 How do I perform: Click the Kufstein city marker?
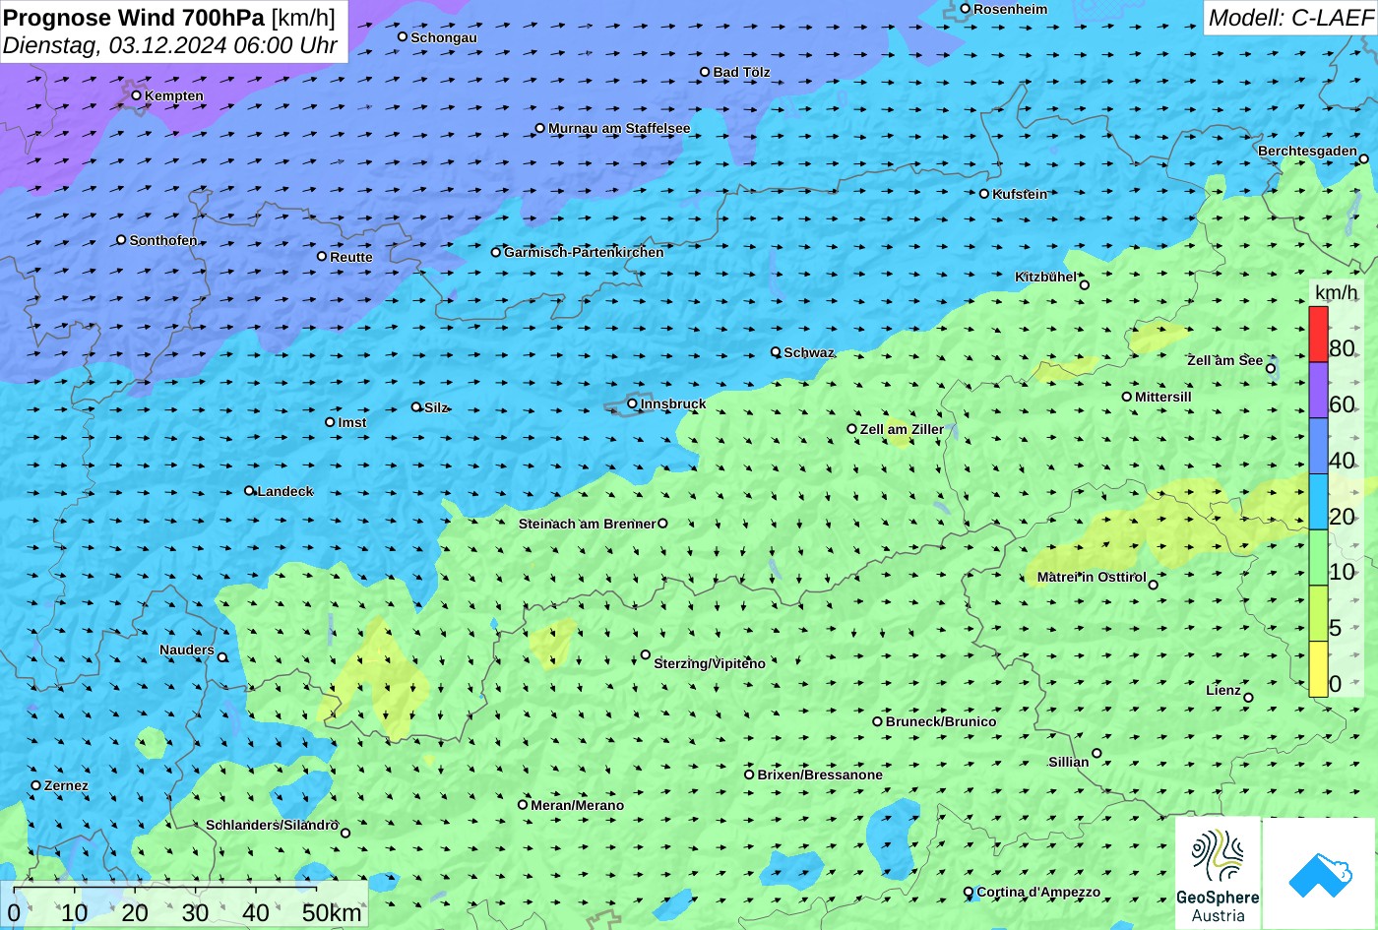pos(984,194)
